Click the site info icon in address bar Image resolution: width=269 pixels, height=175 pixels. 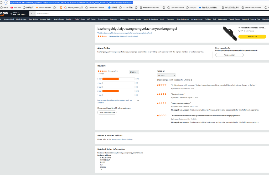coord(7,2)
